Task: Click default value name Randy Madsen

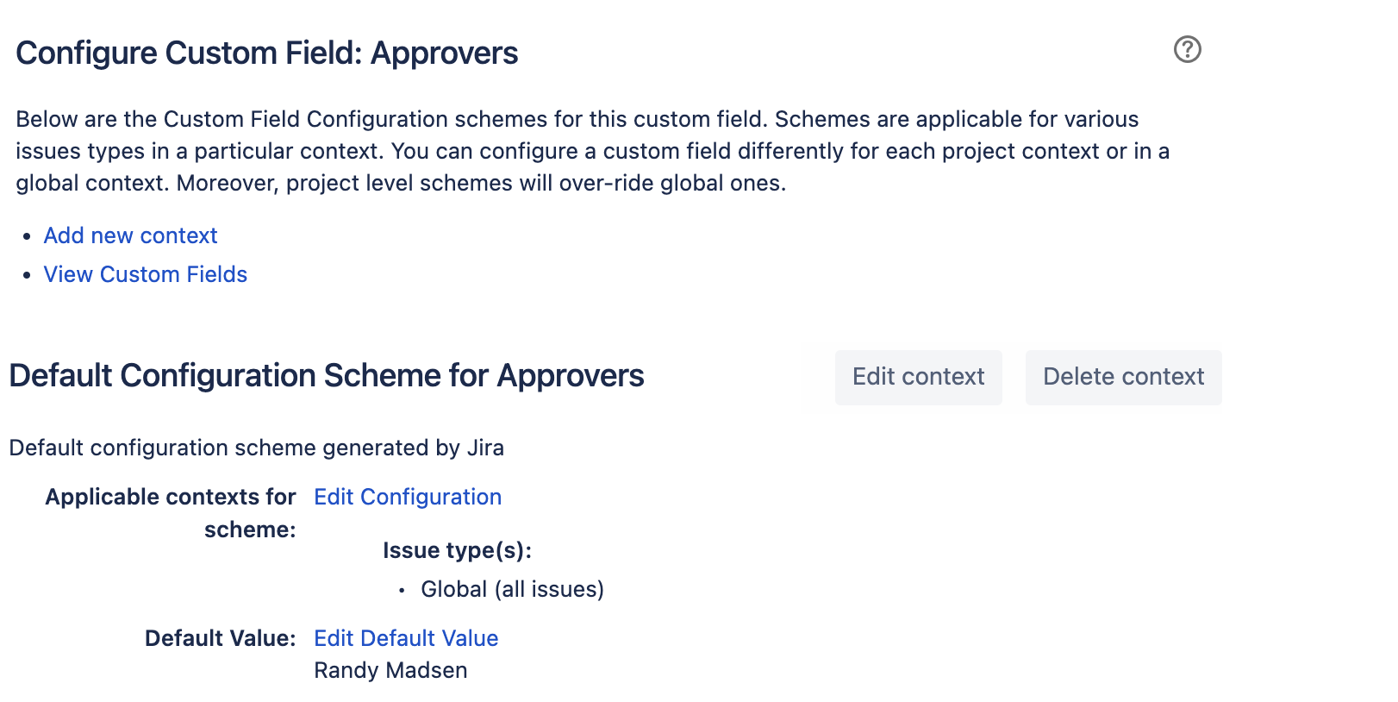Action: (390, 670)
